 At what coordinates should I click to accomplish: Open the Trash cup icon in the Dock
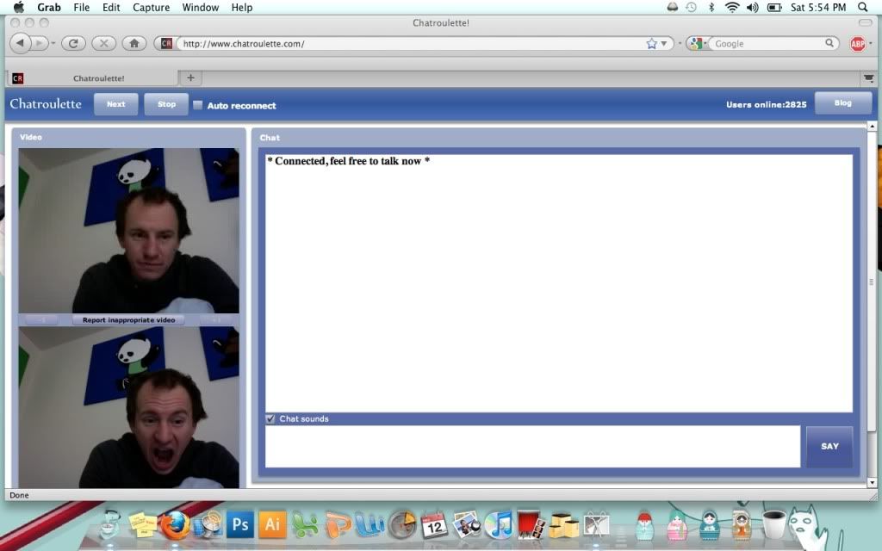click(x=774, y=524)
